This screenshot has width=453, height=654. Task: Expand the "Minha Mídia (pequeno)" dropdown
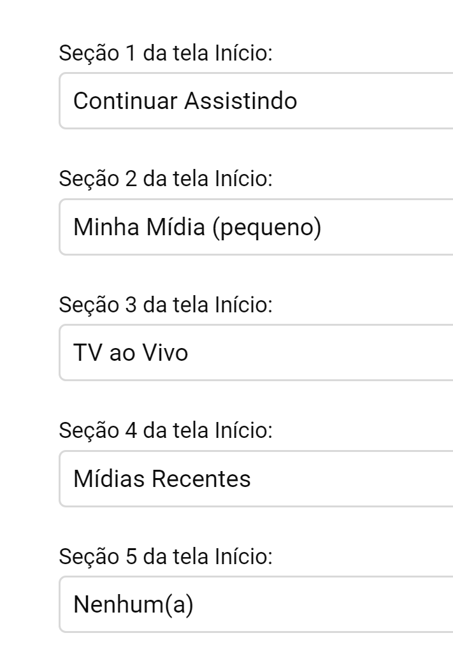[255, 227]
